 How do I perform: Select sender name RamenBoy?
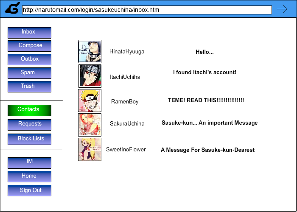tap(125, 101)
